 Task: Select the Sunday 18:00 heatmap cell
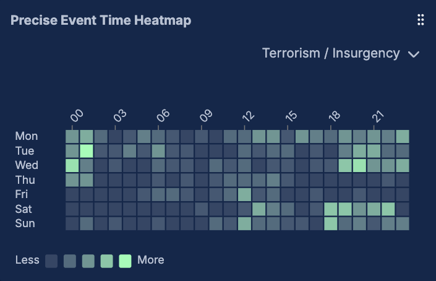(331, 223)
